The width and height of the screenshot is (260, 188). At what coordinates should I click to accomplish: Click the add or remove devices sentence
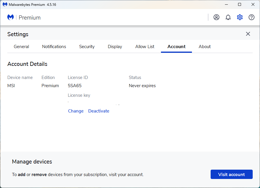(x=78, y=175)
